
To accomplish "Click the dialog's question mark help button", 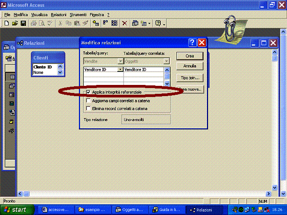I will coord(192,43).
